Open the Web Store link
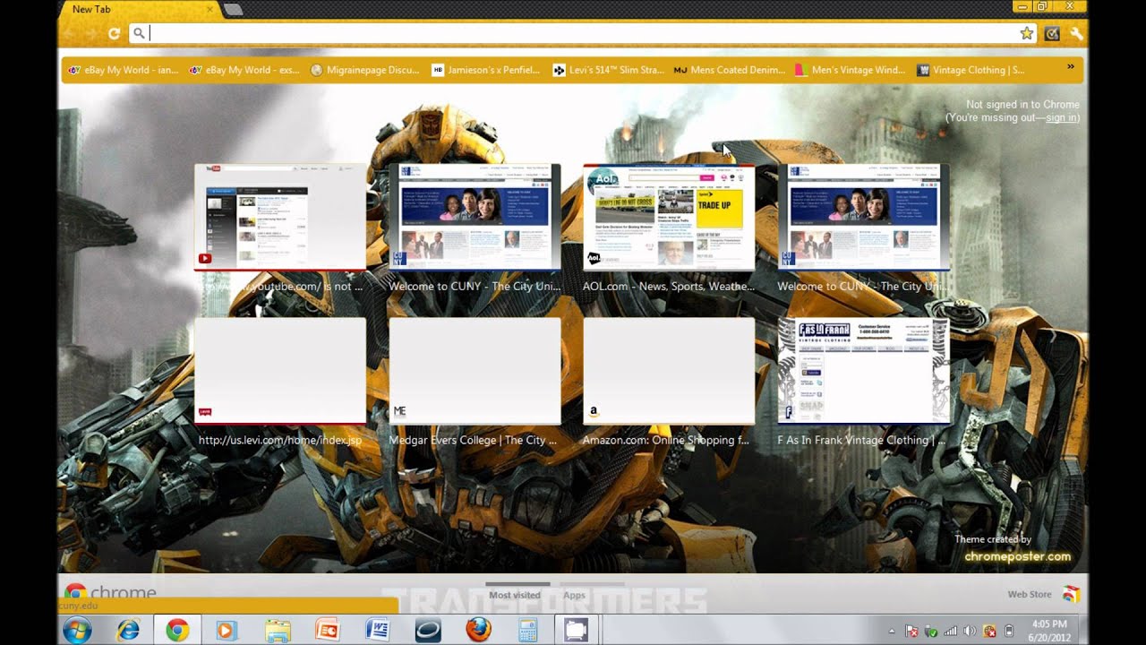The width and height of the screenshot is (1146, 645). point(1030,594)
